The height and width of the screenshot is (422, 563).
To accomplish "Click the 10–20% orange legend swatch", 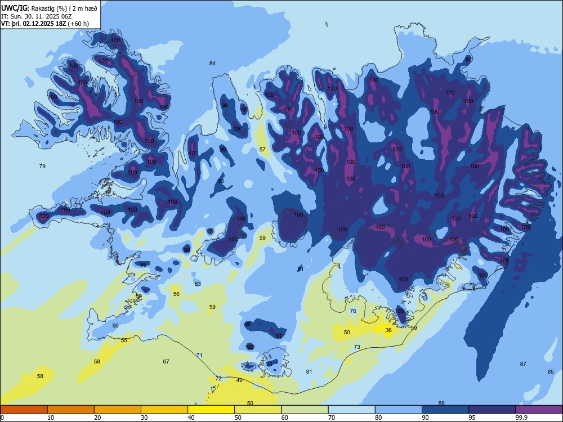I will point(71,410).
